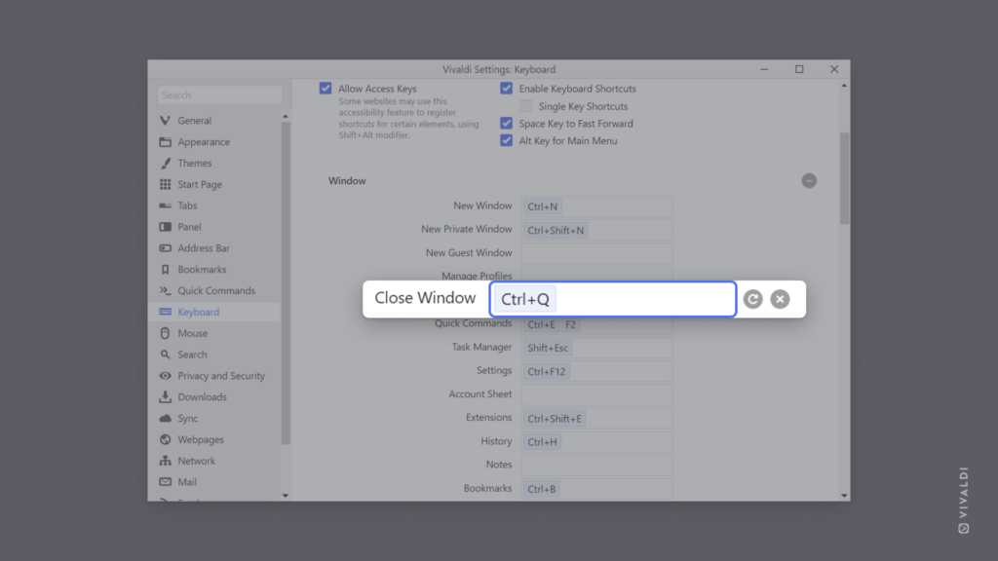This screenshot has width=998, height=561.
Task: Click the Themes brush icon
Action: (x=165, y=163)
